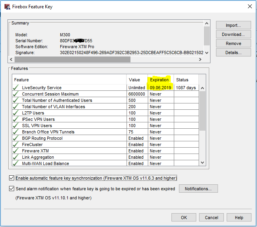257x227 pixels.
Task: Select the Multi-WAN Load Balance row
Action: [x=106, y=163]
